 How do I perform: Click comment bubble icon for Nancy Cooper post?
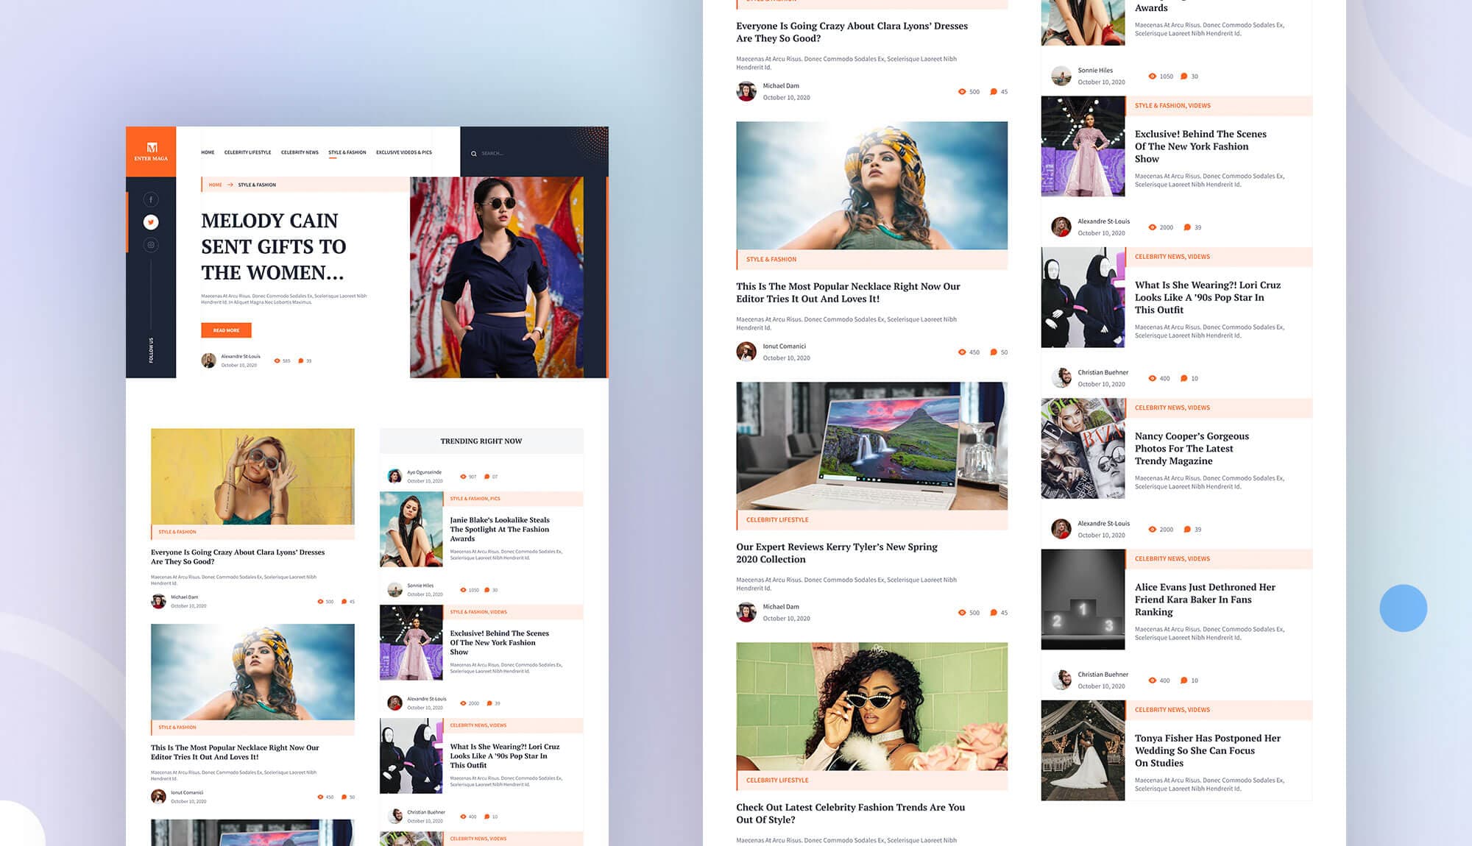pyautogui.click(x=1186, y=530)
